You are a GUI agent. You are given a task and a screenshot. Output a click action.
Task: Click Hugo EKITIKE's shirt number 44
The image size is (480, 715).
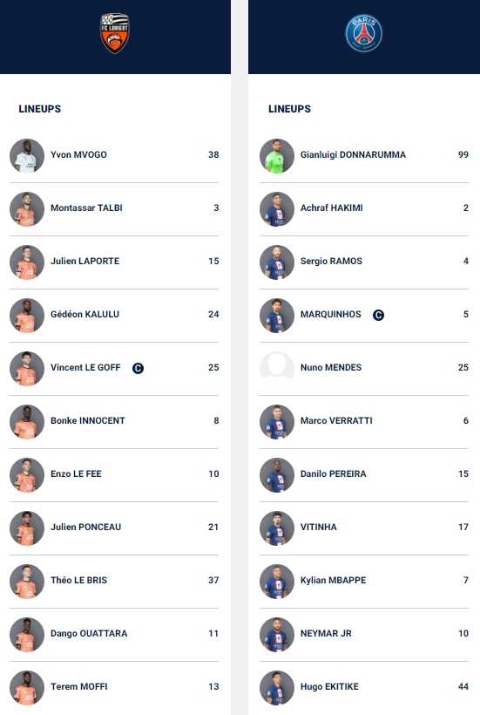[x=463, y=687]
